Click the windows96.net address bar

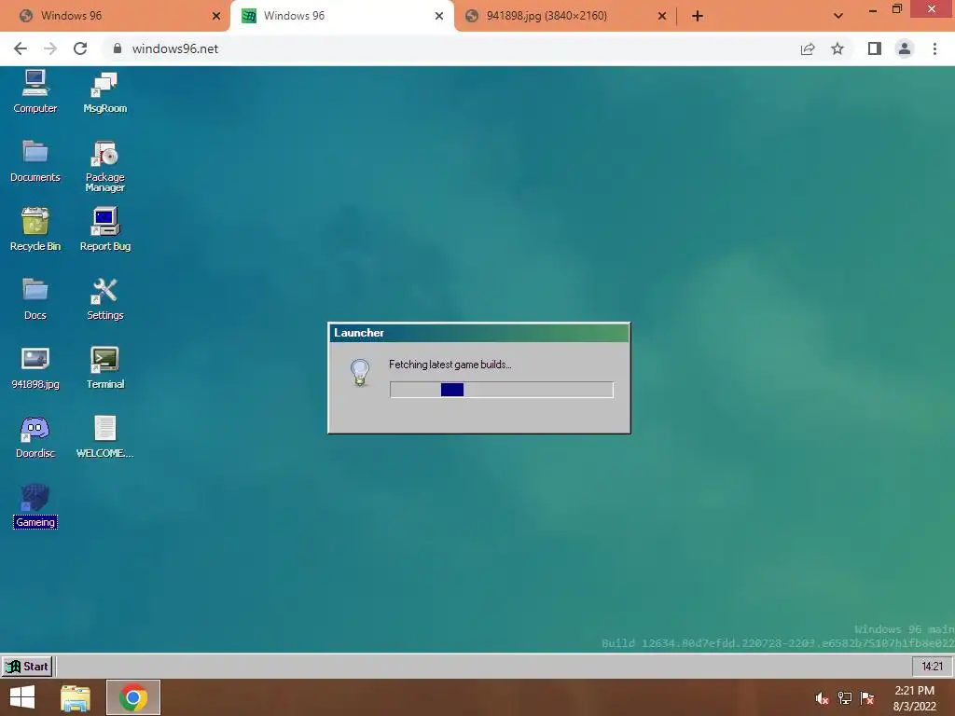click(450, 48)
